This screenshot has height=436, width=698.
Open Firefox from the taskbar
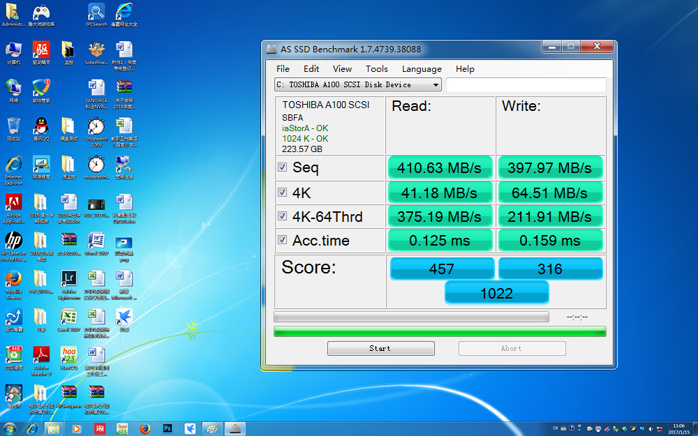[x=144, y=429]
